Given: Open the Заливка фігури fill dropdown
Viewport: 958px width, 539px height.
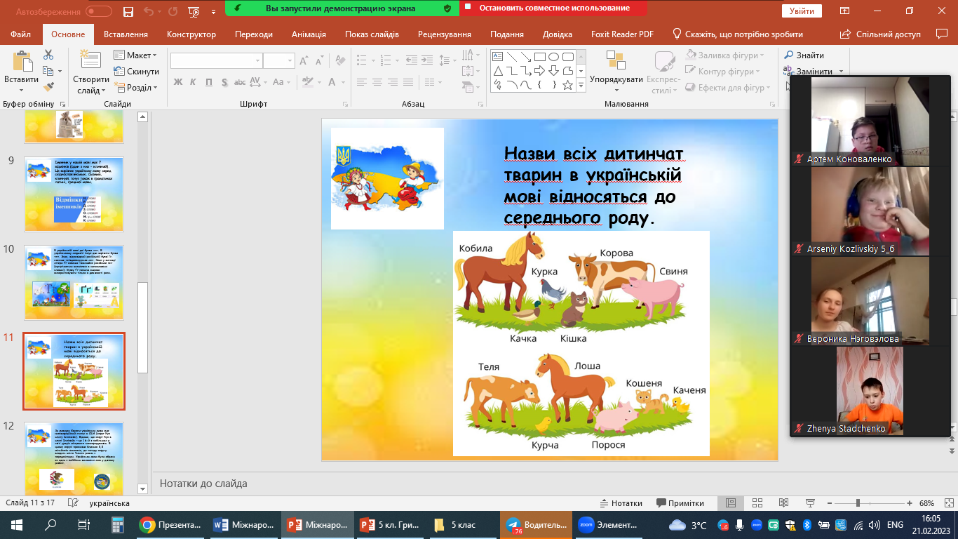Looking at the screenshot, I should pos(724,55).
